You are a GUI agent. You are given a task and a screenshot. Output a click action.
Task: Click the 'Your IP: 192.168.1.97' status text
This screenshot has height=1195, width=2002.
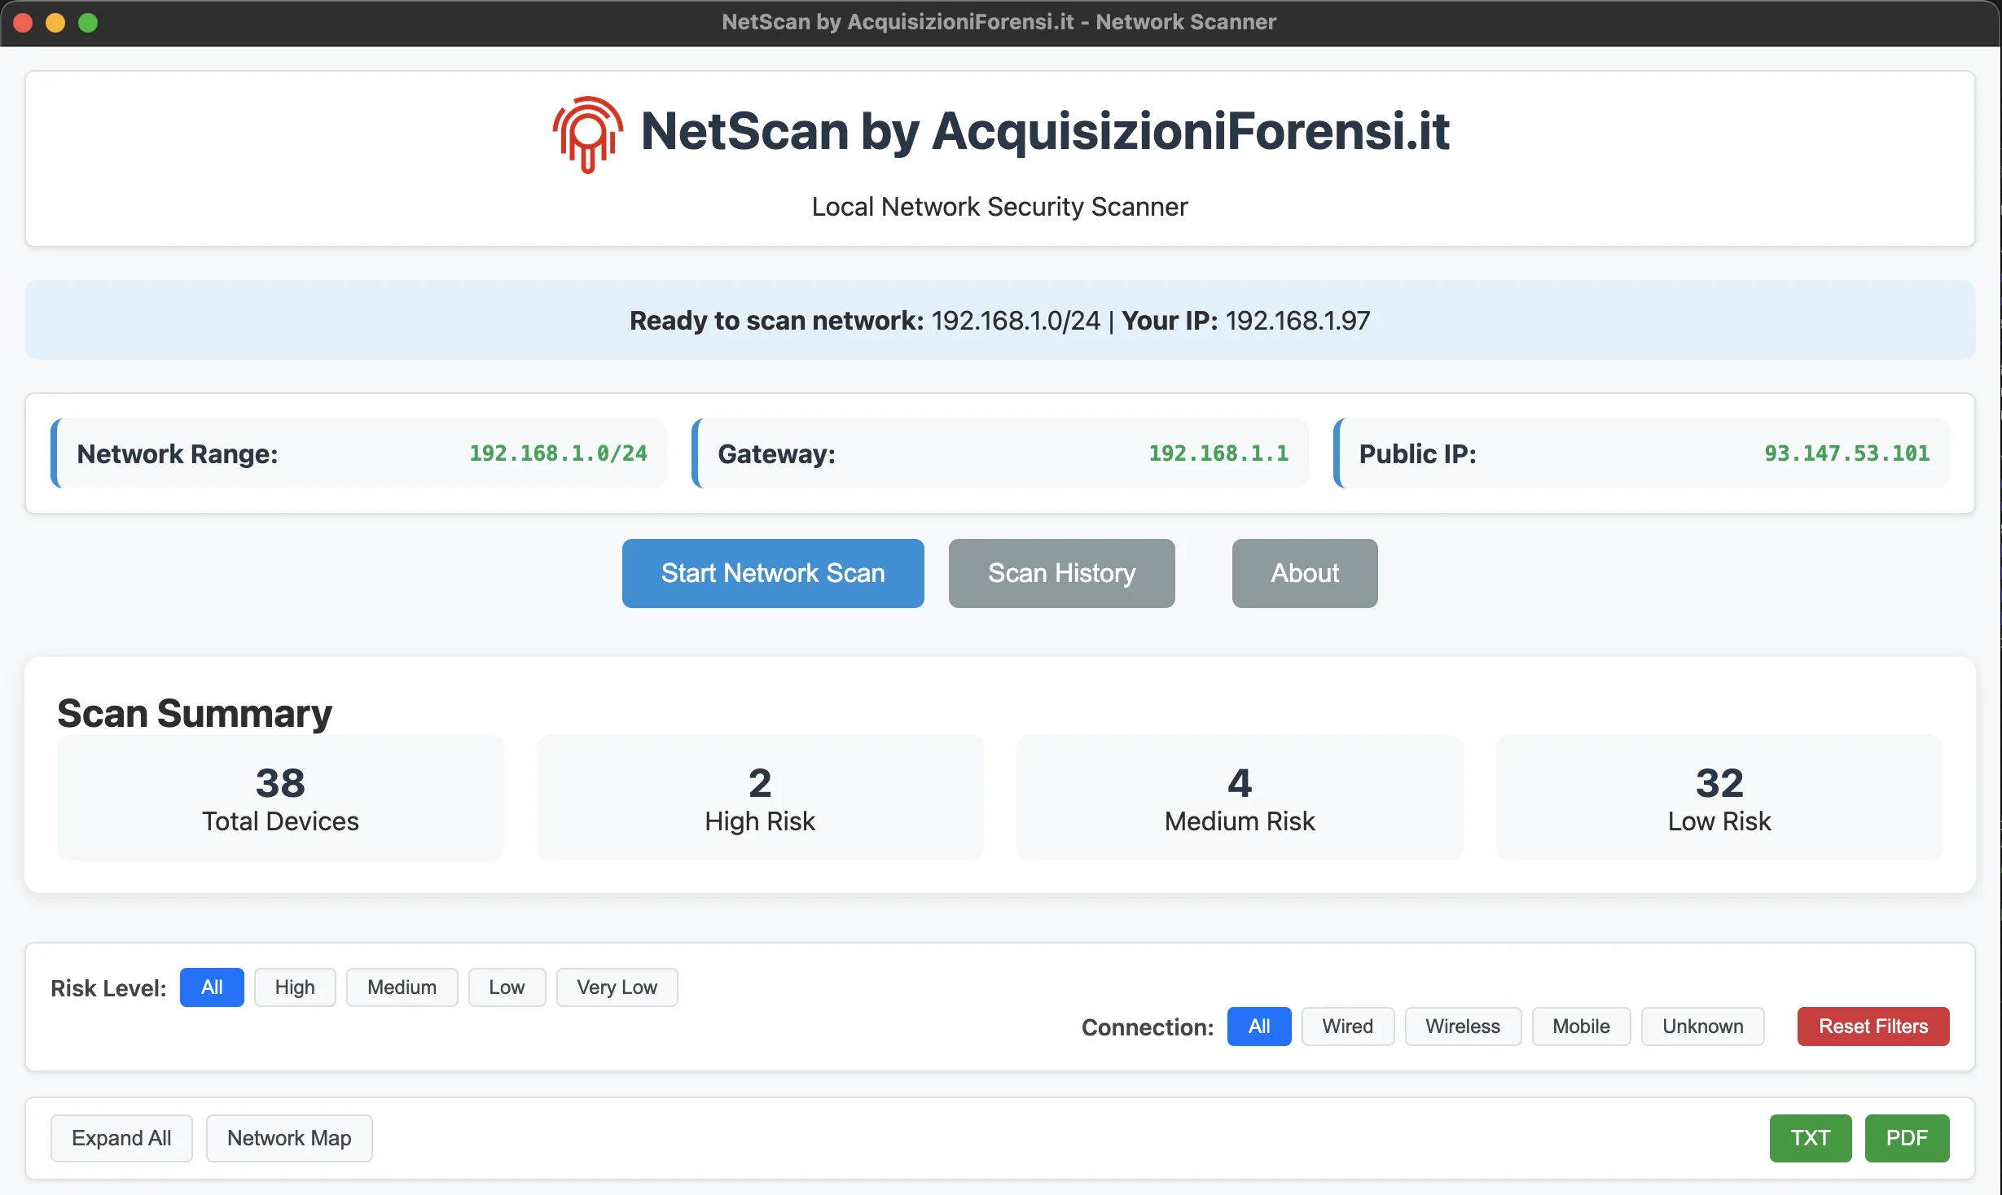click(x=1246, y=321)
